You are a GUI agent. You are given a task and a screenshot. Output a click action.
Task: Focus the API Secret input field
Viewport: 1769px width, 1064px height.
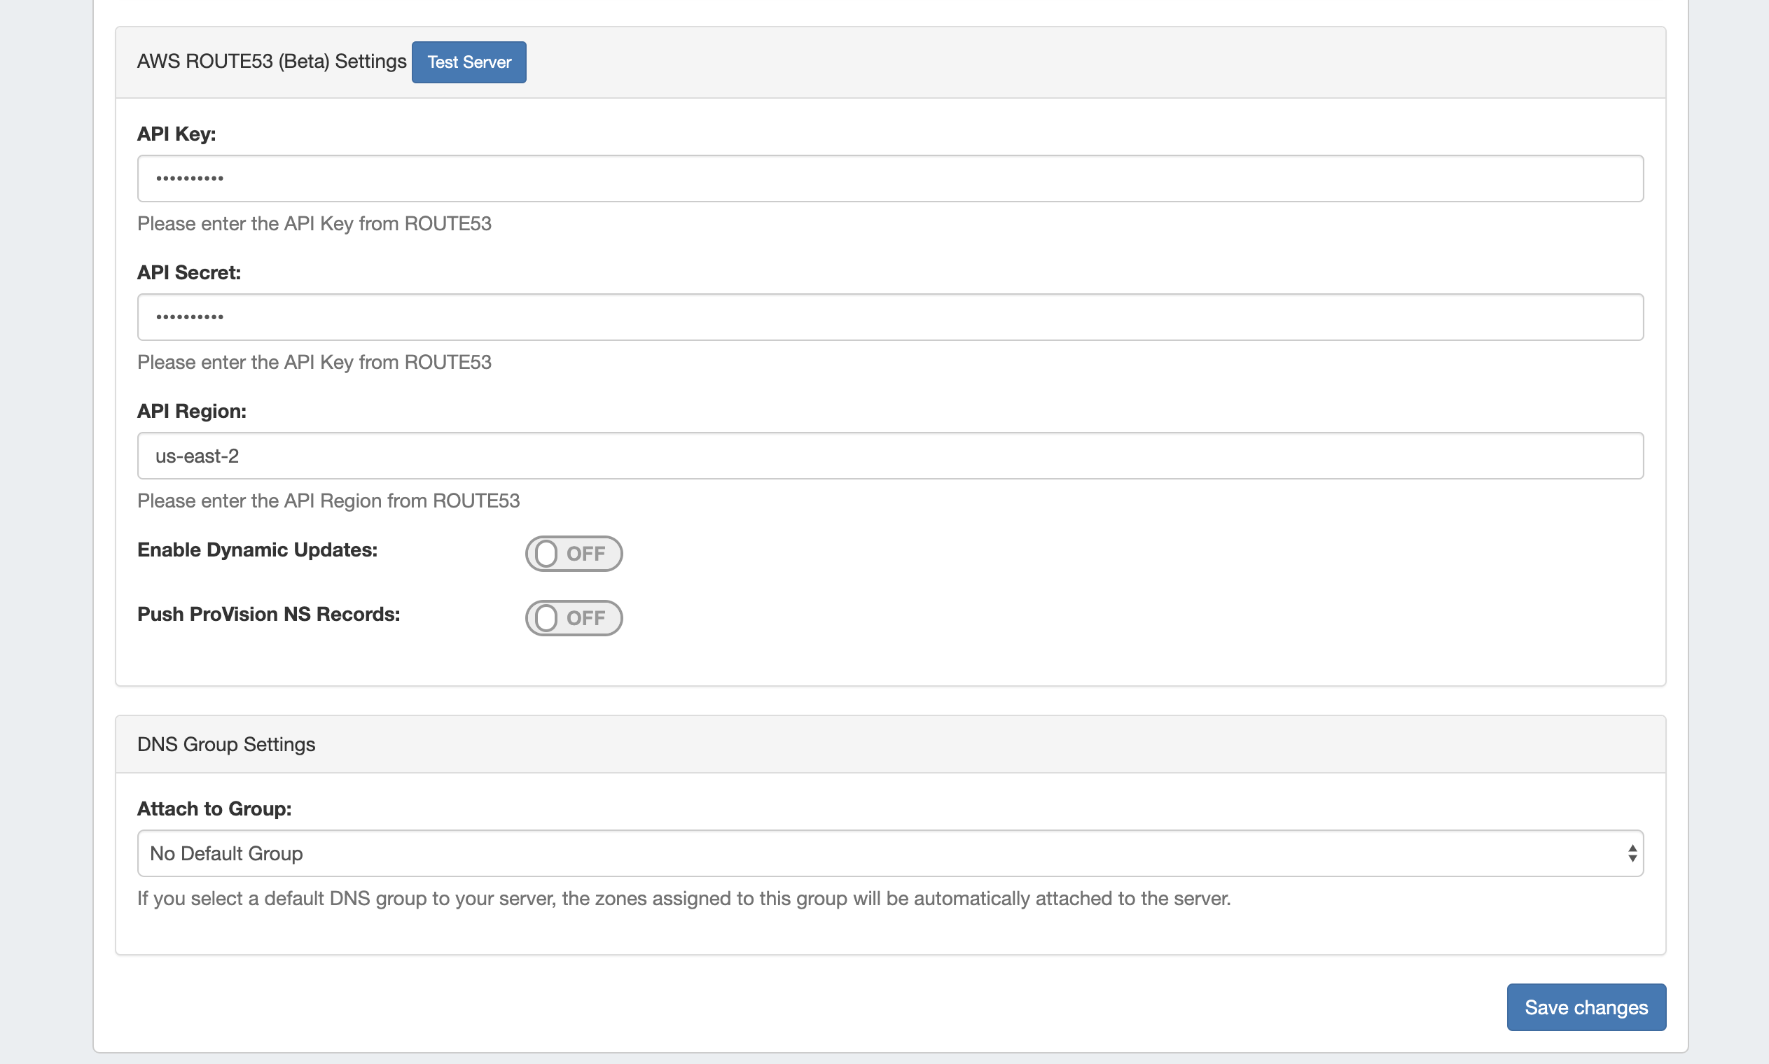click(x=889, y=317)
